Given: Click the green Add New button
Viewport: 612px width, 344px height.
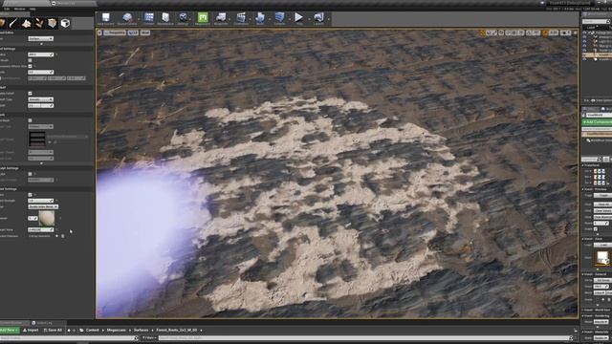Looking at the screenshot, I should [x=9, y=330].
